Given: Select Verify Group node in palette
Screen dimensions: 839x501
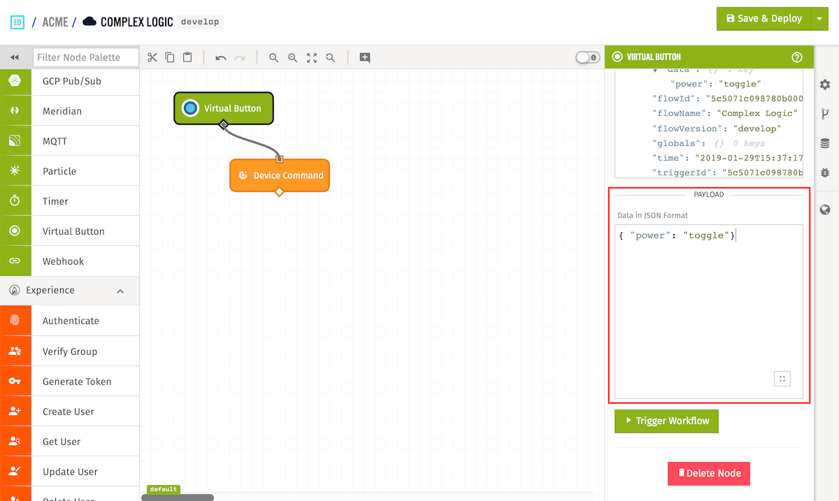Looking at the screenshot, I should pyautogui.click(x=70, y=351).
